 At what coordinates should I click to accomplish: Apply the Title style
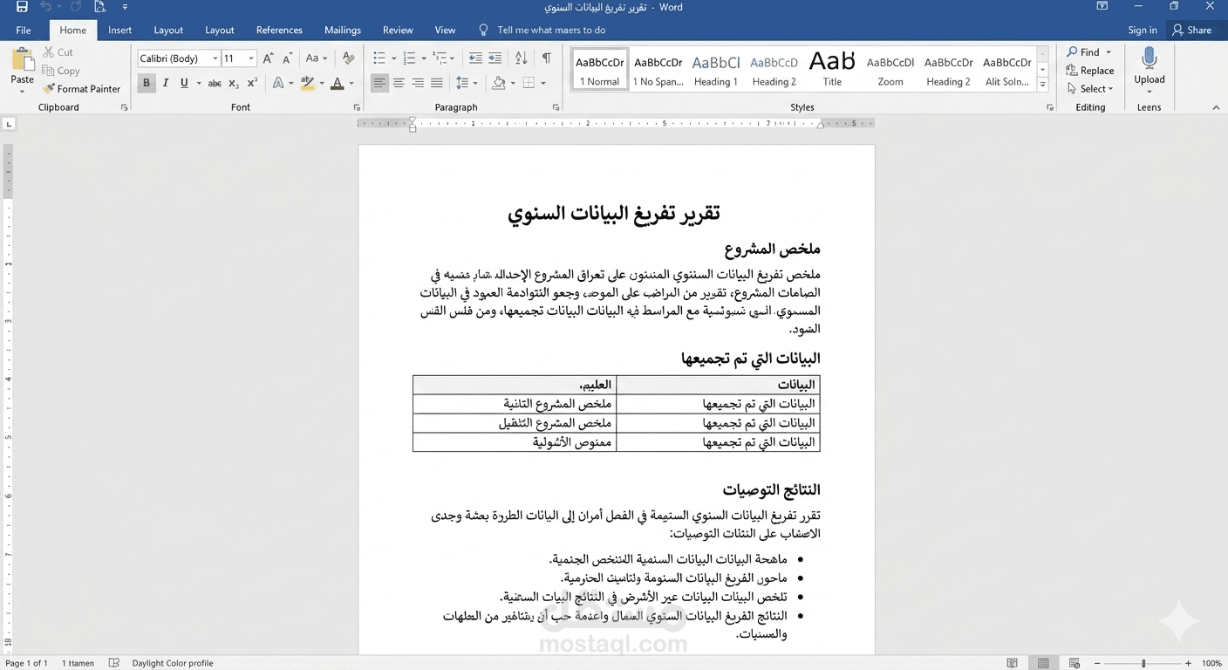pos(832,70)
